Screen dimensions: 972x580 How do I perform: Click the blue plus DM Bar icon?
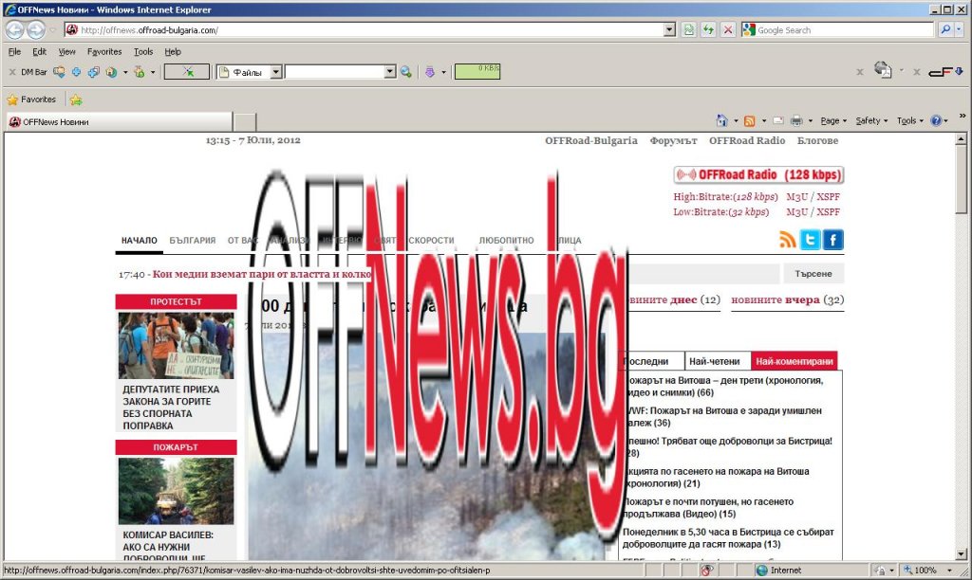click(76, 72)
